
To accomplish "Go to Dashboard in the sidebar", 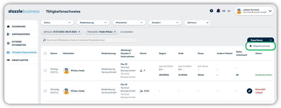I will pyautogui.click(x=21, y=26).
